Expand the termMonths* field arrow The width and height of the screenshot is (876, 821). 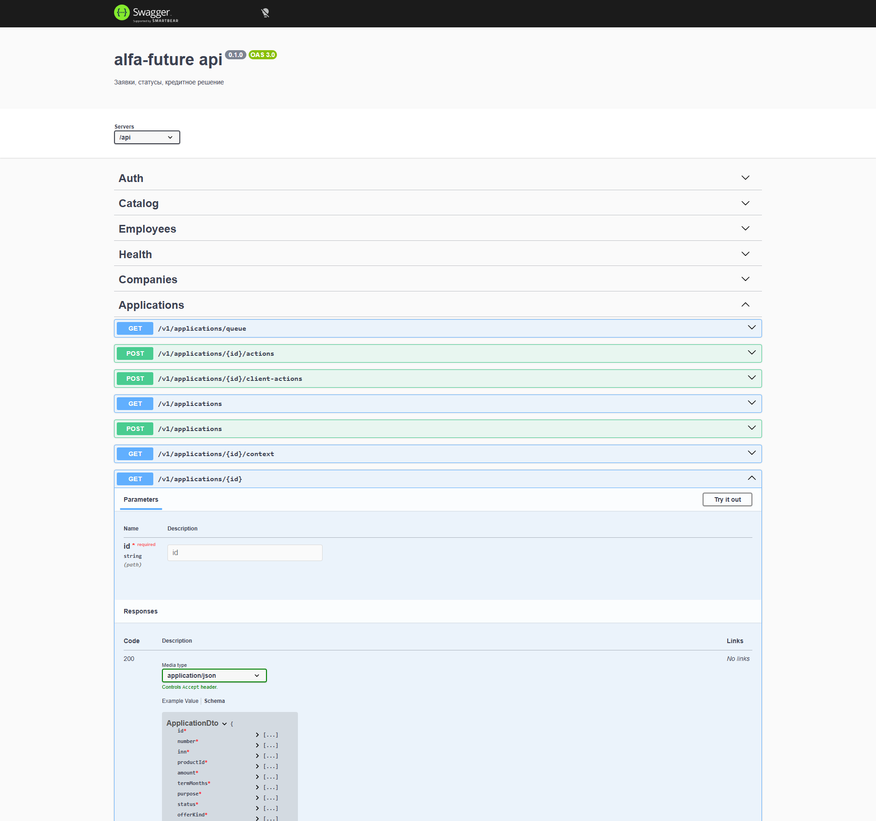coord(257,787)
